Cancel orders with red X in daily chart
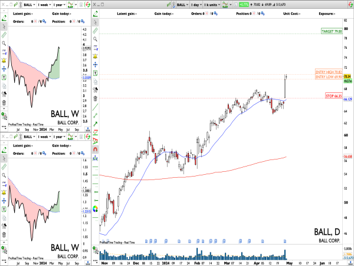This screenshot has width=354, height=266. pos(206,14)
